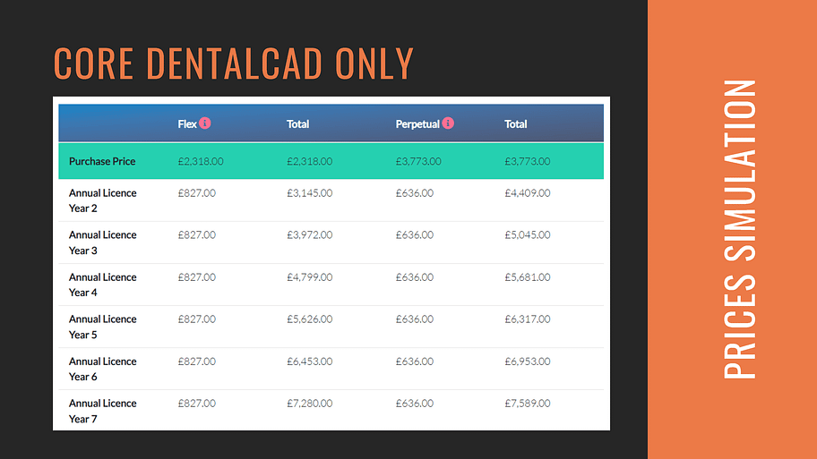The height and width of the screenshot is (459, 817).
Task: Click the Annual Licence Year 2 label
Action: pos(102,200)
